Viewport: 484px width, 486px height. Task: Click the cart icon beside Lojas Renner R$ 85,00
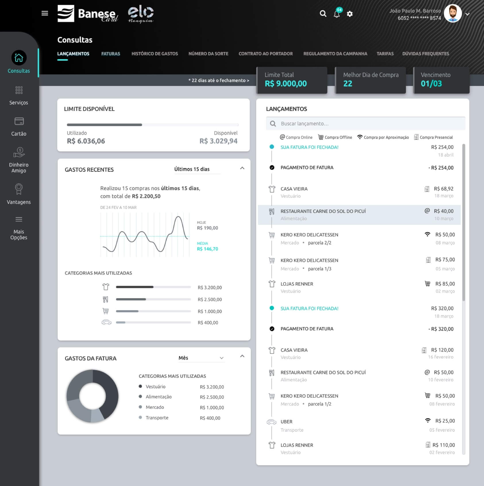(x=427, y=284)
